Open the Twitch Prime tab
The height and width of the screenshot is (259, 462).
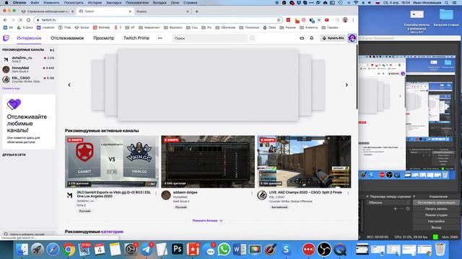136,38
